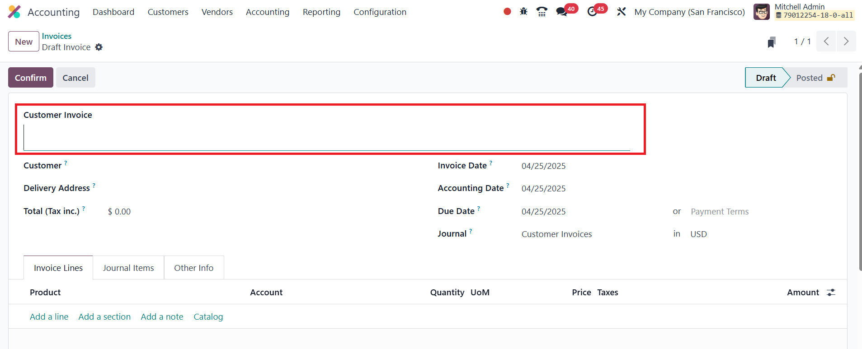Click the Account column header
The image size is (862, 349).
266,293
